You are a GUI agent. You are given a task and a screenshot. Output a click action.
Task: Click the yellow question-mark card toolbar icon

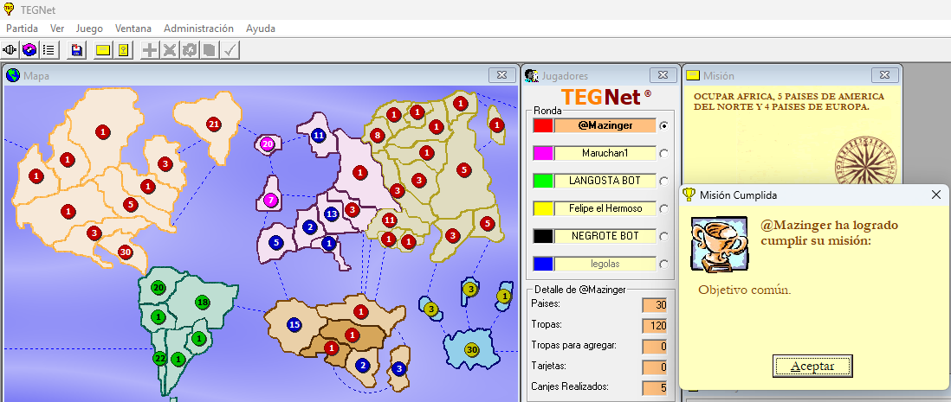[x=123, y=50]
